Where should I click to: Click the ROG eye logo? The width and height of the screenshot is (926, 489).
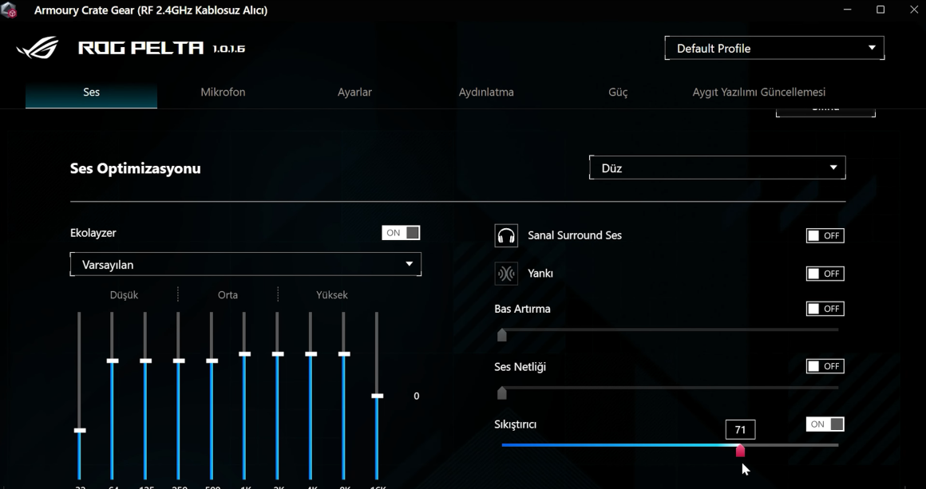coord(38,48)
